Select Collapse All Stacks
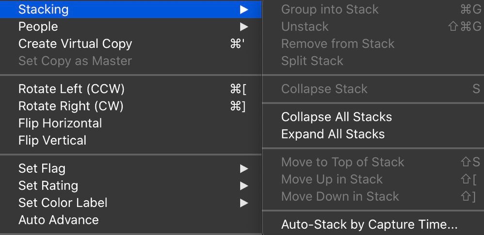 pos(336,117)
